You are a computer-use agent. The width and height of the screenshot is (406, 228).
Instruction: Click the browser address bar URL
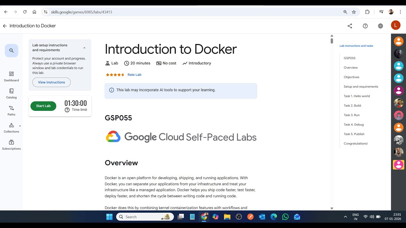pos(82,12)
